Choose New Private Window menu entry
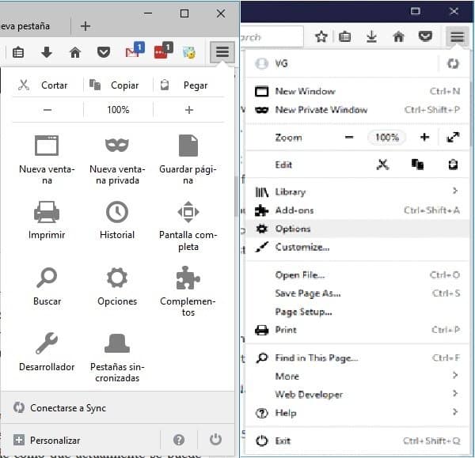This screenshot has width=475, height=458. point(321,110)
